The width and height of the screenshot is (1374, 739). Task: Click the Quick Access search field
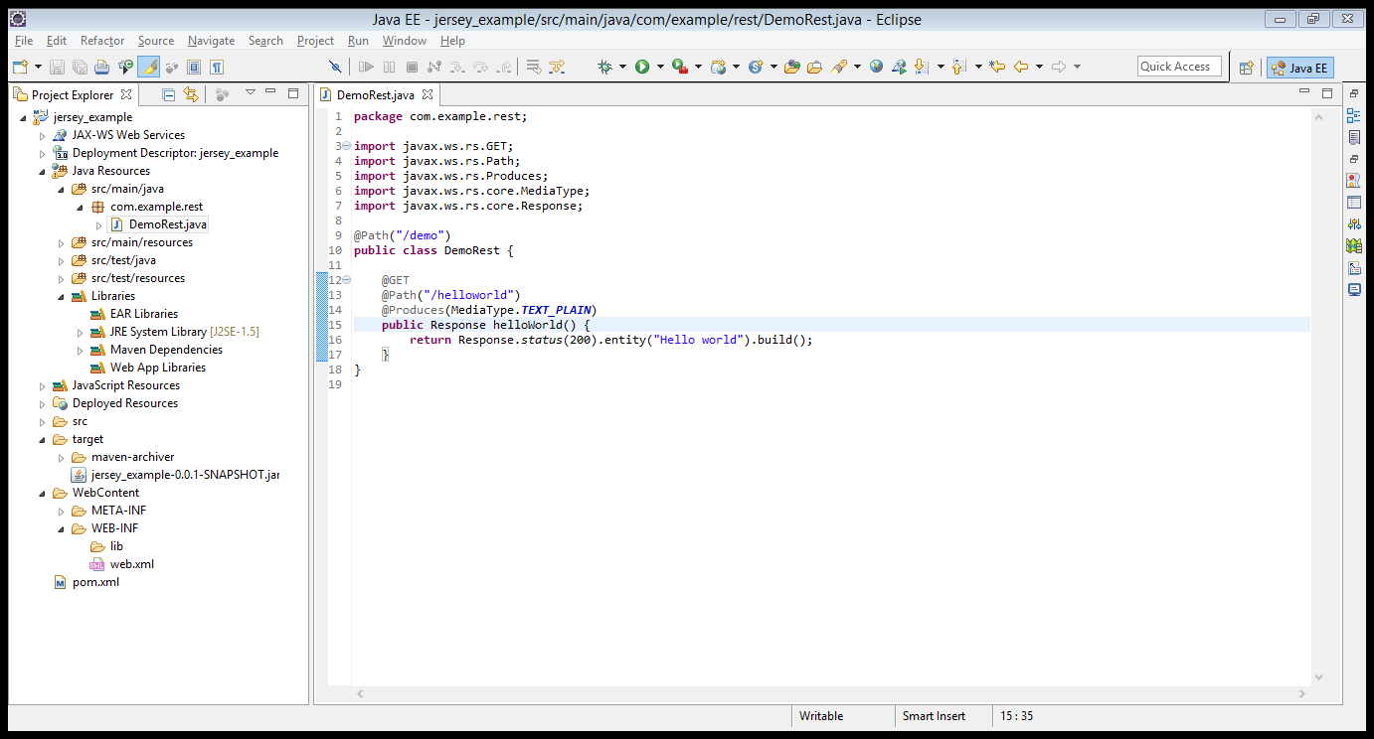click(x=1179, y=67)
